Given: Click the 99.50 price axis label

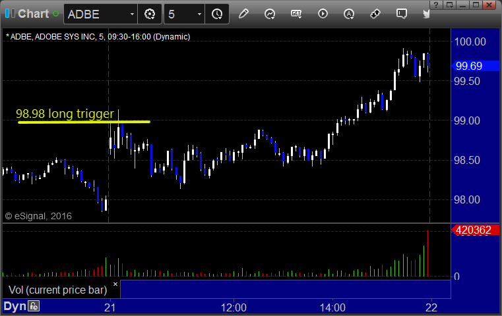Looking at the screenshot, I should [467, 81].
